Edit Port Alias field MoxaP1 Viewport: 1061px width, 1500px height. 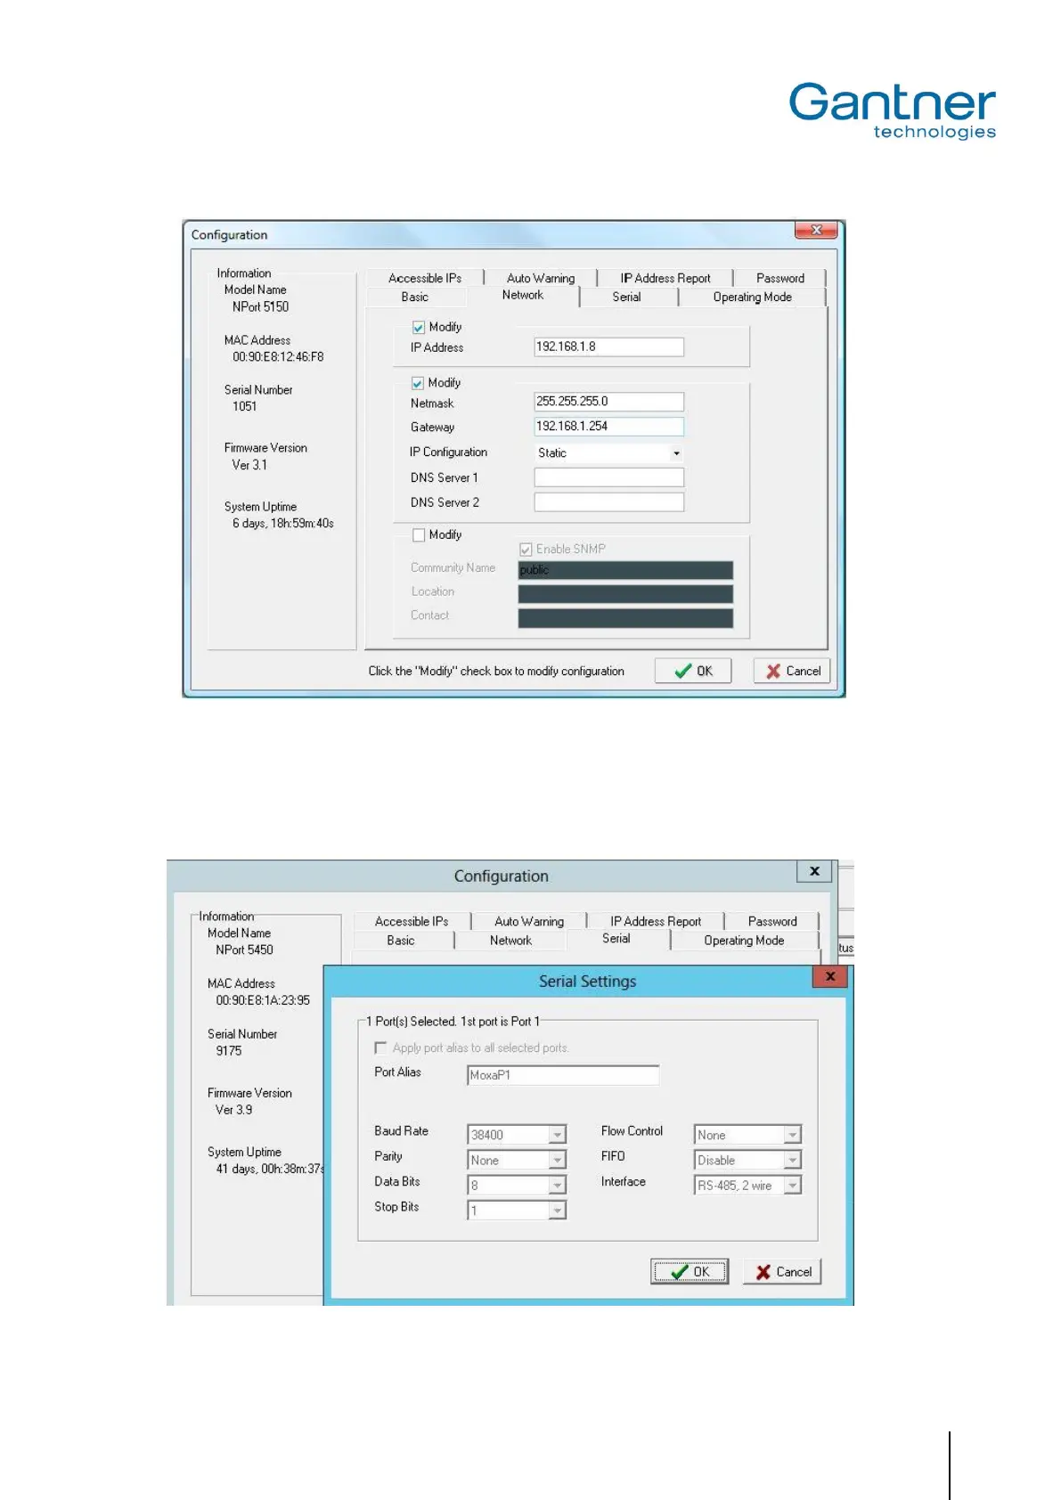(x=563, y=1075)
